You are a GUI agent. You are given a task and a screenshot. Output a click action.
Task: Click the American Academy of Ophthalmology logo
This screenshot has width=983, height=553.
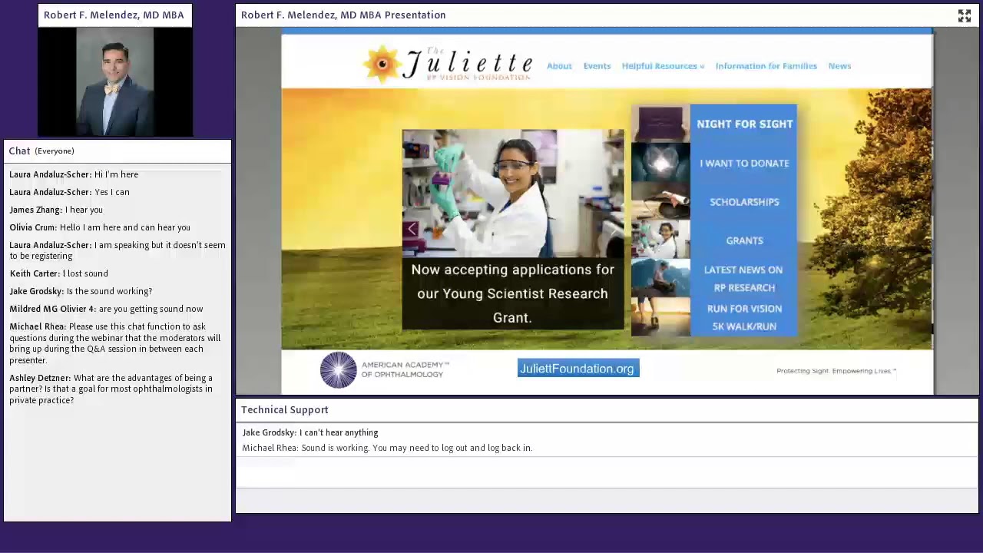(x=384, y=370)
